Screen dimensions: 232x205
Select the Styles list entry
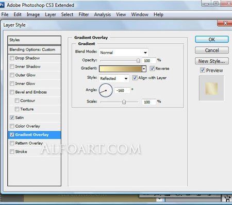point(35,40)
